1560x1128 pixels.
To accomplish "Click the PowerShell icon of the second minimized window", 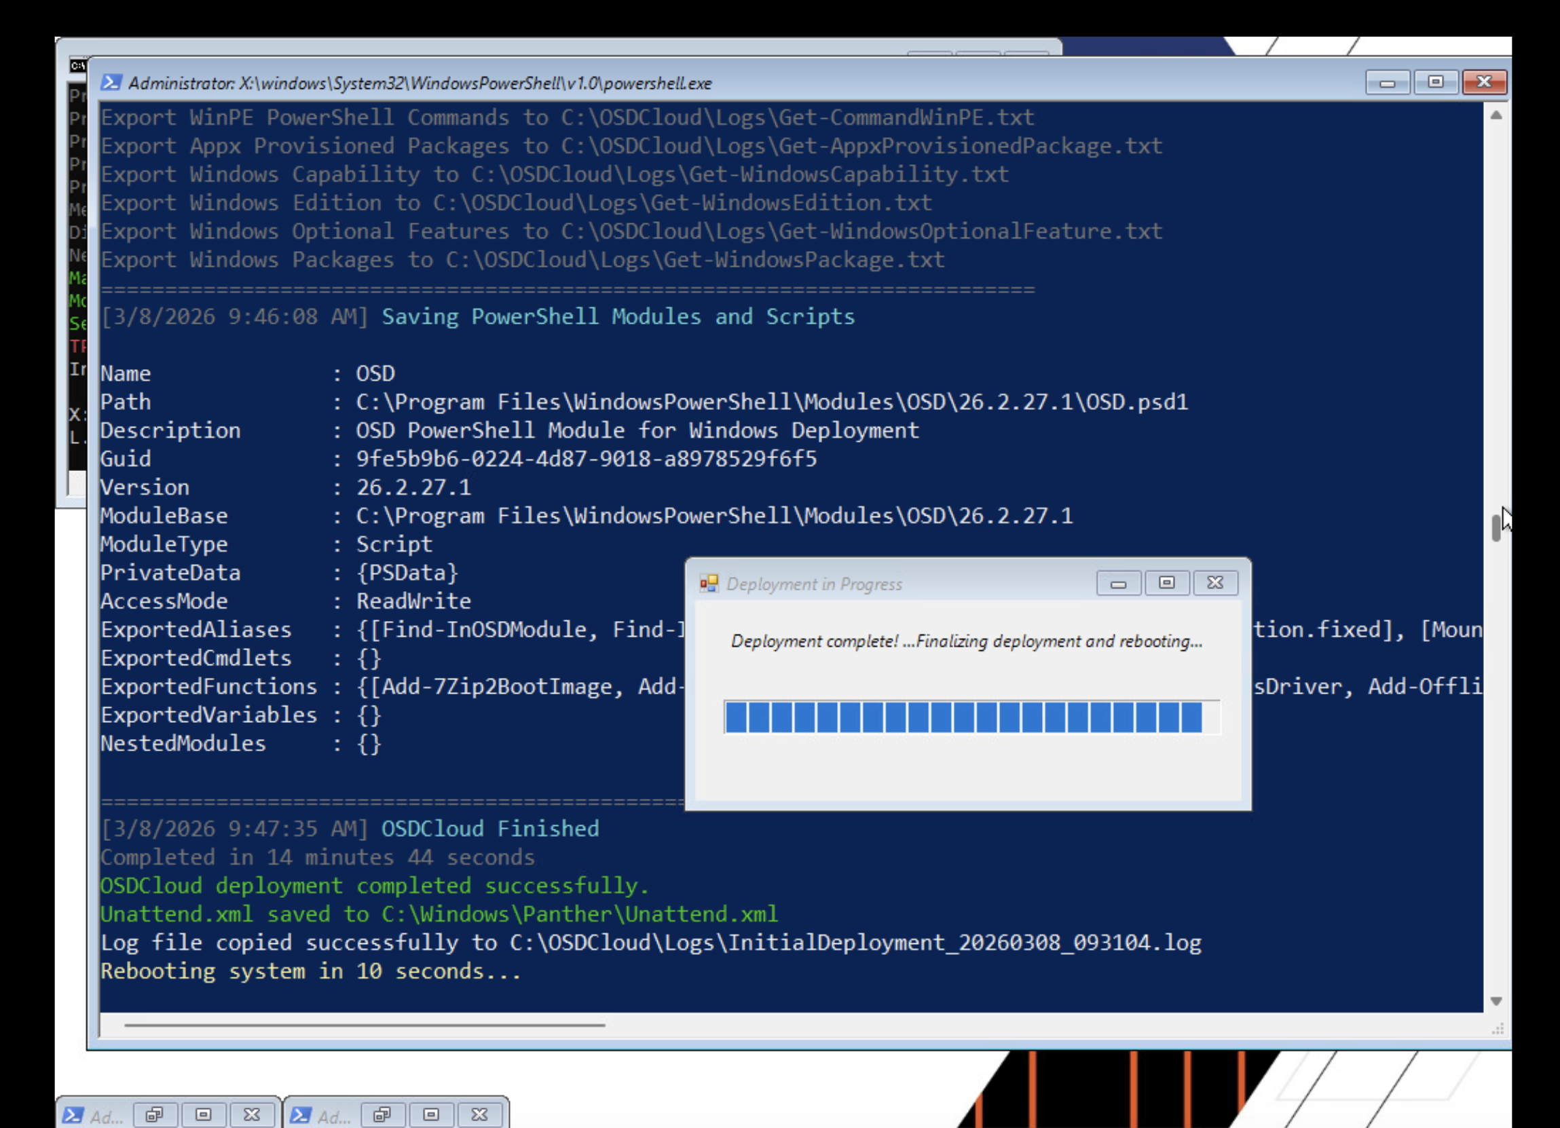I will pos(301,1115).
